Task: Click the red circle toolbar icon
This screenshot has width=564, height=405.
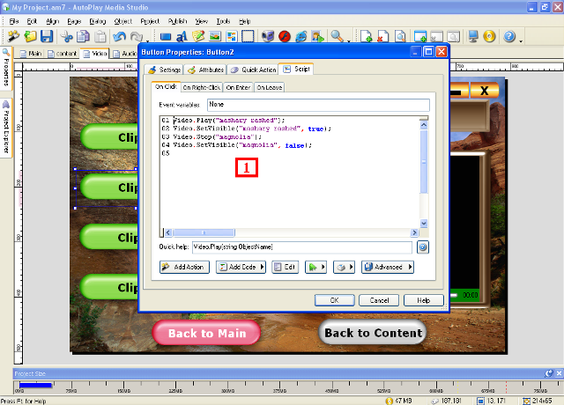Action: pos(285,37)
